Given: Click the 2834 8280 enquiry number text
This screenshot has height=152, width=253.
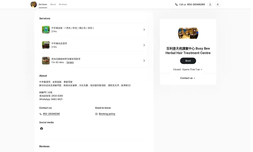Looking at the screenshot, I should coord(57,96).
